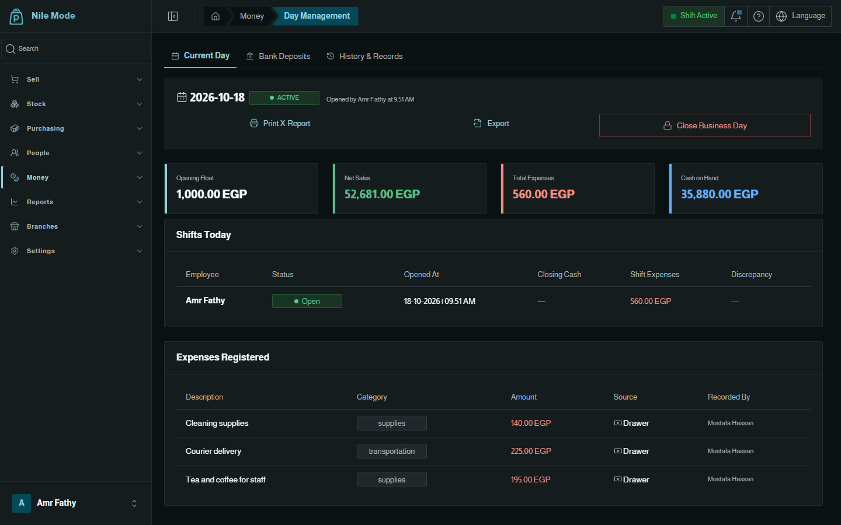Click the Open status badge for Amr Fathy

coord(307,301)
